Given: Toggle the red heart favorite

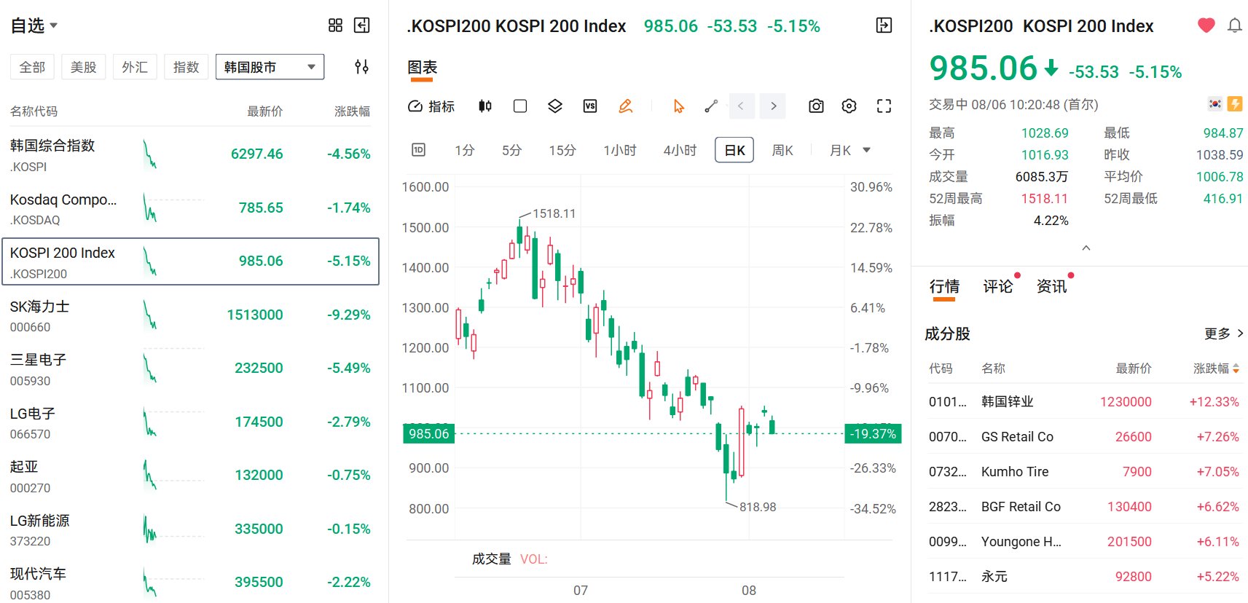Looking at the screenshot, I should pyautogui.click(x=1206, y=25).
